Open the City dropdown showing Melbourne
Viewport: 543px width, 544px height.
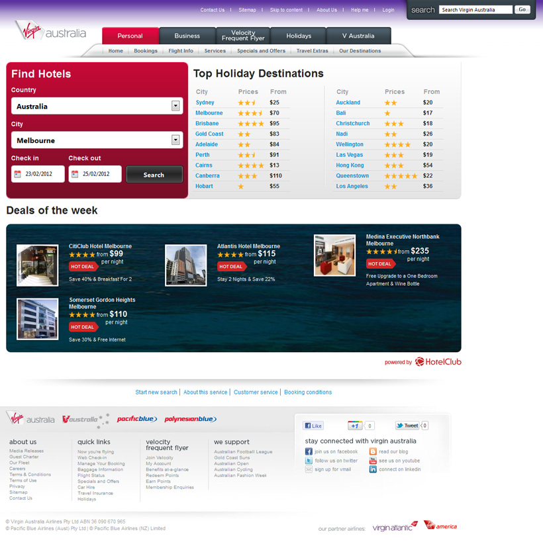pyautogui.click(x=97, y=140)
